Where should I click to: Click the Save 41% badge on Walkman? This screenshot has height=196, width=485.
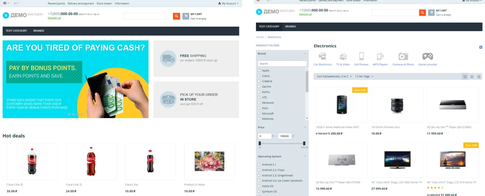click(x=360, y=90)
